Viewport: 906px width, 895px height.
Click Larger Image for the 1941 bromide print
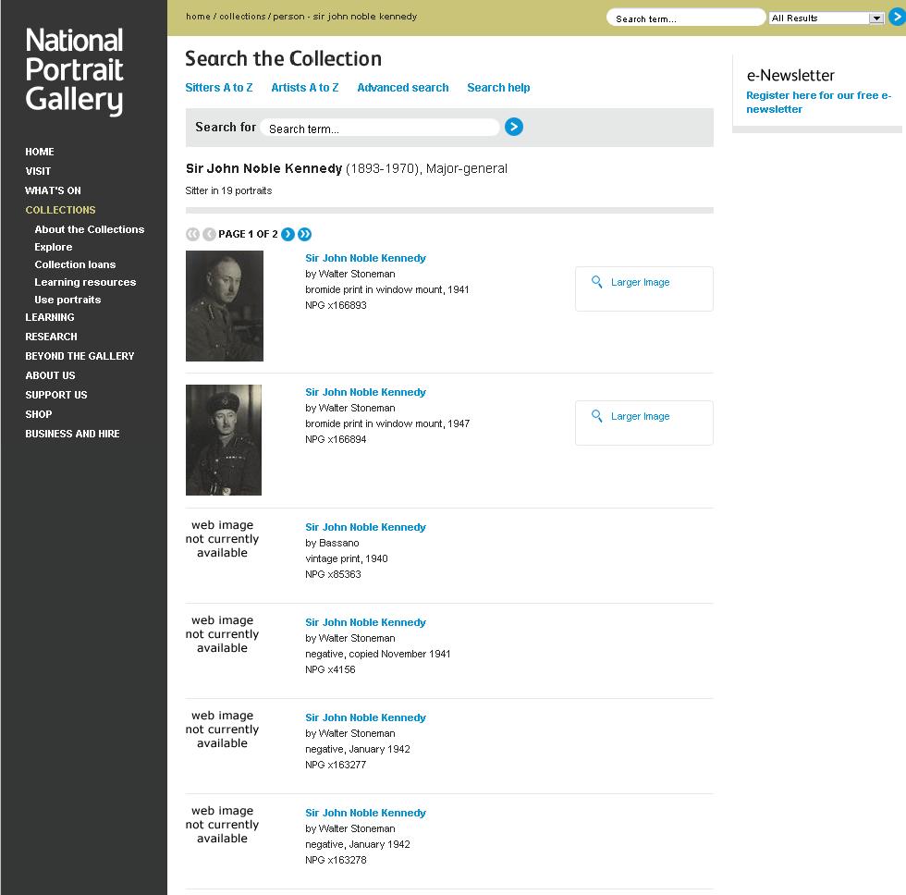point(640,283)
